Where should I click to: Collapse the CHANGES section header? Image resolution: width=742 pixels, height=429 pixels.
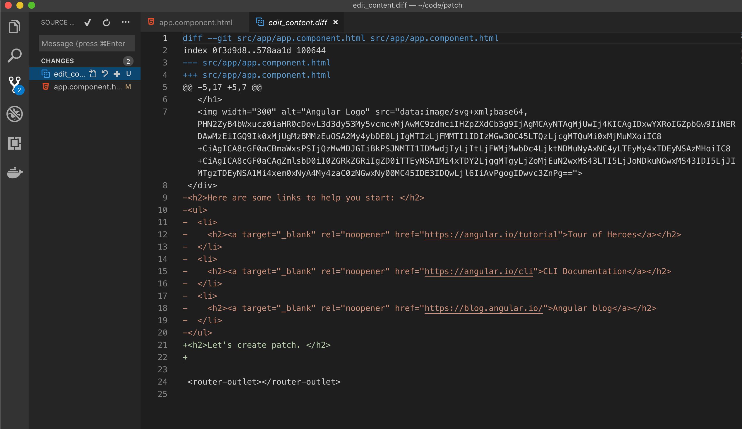(58, 61)
